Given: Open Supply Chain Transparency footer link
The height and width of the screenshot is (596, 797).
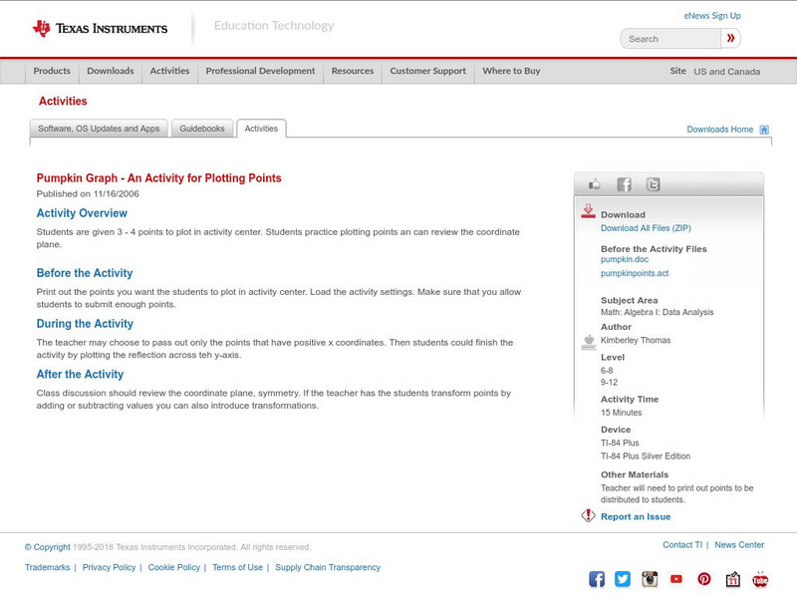Looking at the screenshot, I should [x=328, y=567].
